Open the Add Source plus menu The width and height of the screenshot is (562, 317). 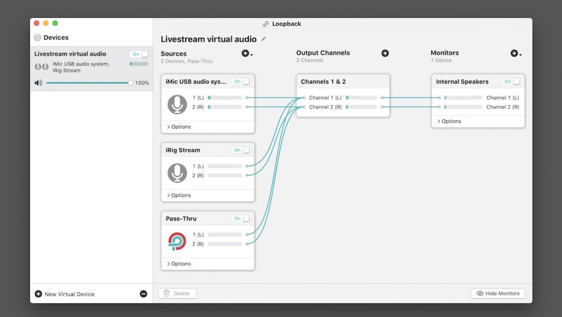247,54
